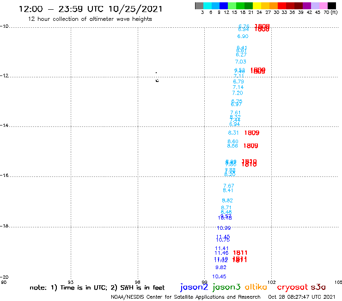Click the jason2 satellite legend label
The image size is (342, 301).
(x=194, y=287)
